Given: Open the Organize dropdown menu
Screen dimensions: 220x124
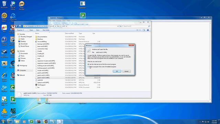Looking at the screenshot, I should (20, 30).
